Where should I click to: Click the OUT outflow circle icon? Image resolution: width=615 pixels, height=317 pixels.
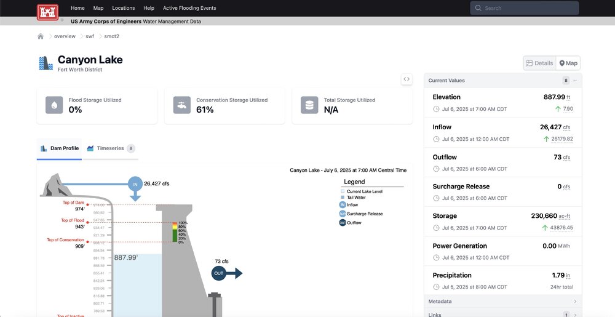point(219,273)
